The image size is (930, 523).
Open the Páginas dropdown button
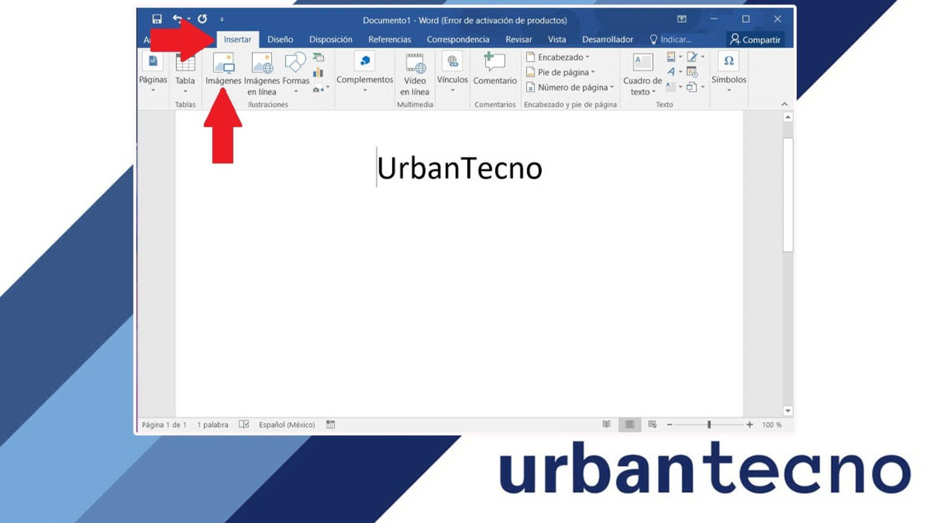[x=153, y=72]
